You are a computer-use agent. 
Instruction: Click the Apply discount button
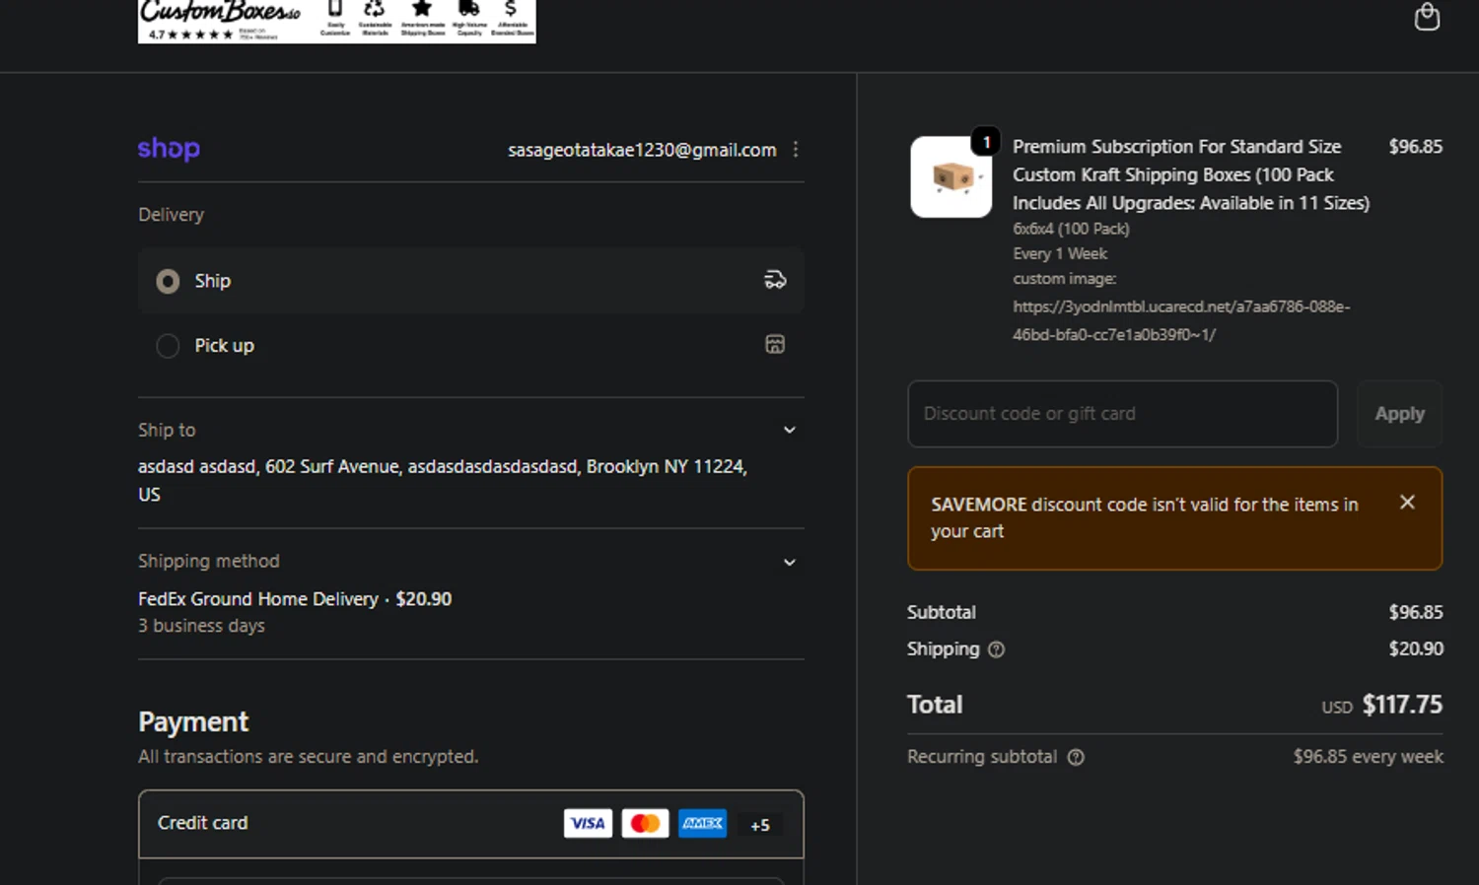(1399, 414)
